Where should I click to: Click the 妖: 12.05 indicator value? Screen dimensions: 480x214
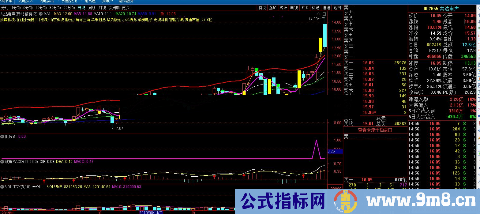click(168, 14)
